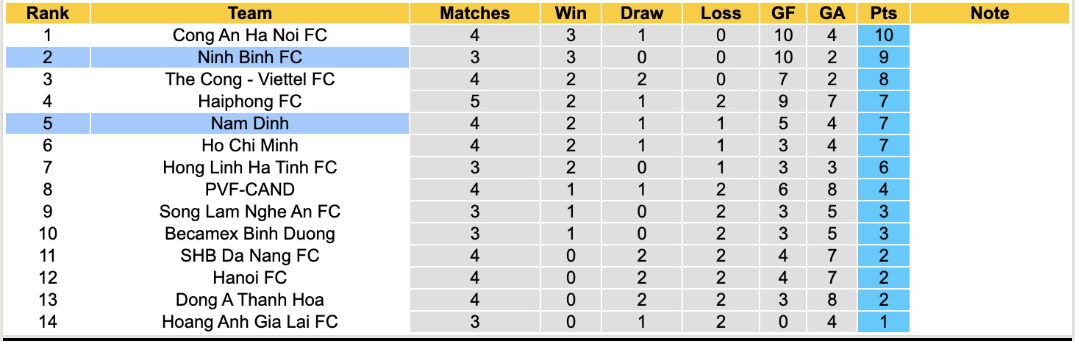The width and height of the screenshot is (1075, 341).
Task: Select the GA column header
Action: point(832,13)
